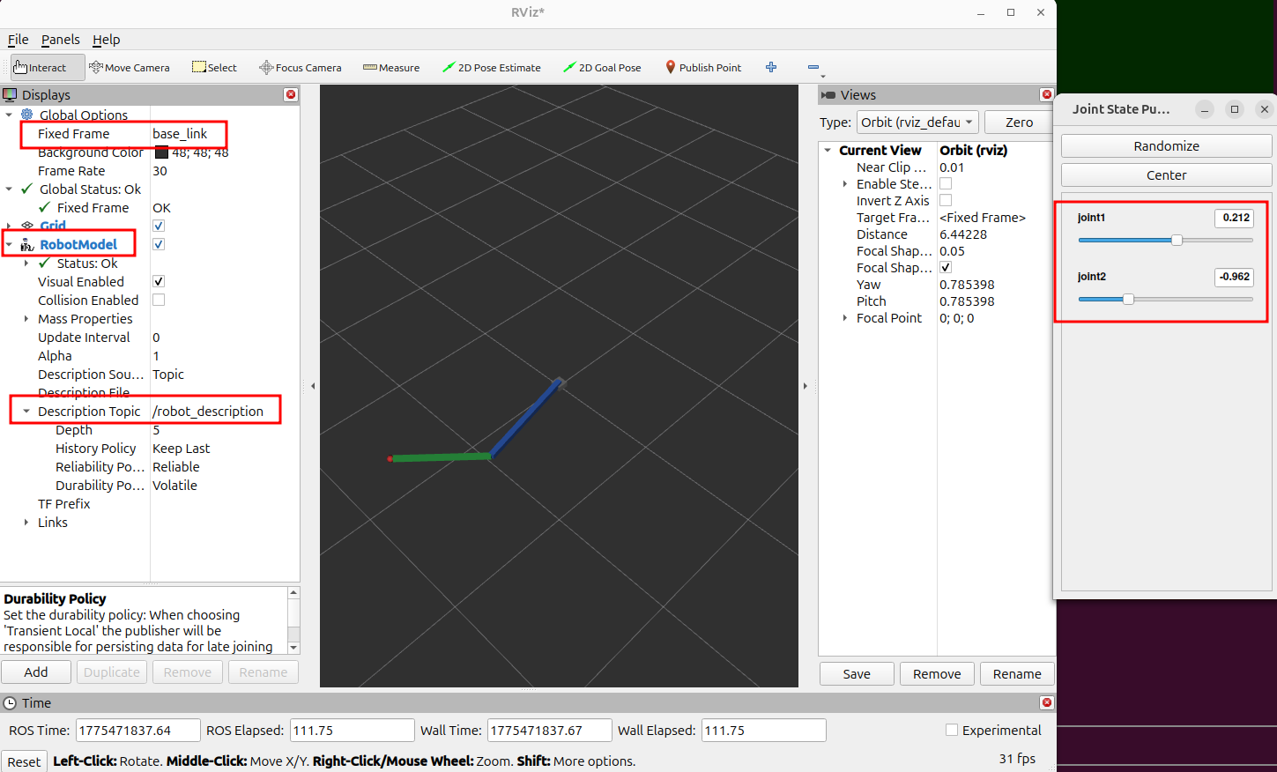Check the Invert Z Axis option
1277x772 pixels.
pyautogui.click(x=946, y=201)
